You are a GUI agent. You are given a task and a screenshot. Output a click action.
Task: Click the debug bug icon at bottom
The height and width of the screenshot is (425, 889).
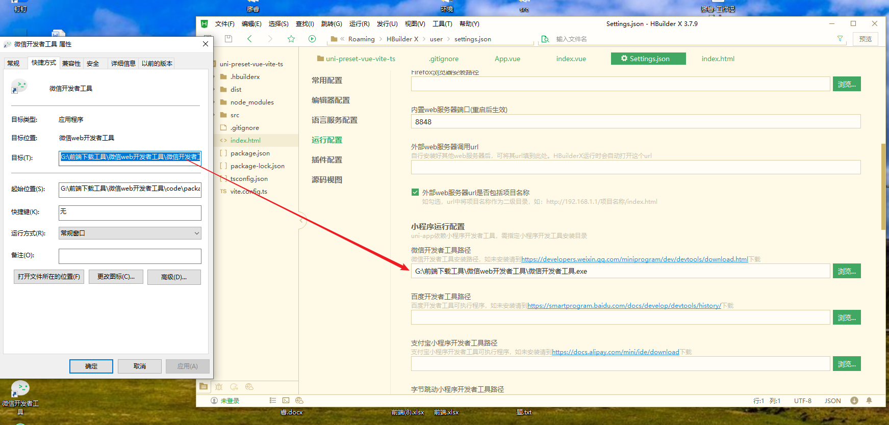pyautogui.click(x=219, y=387)
